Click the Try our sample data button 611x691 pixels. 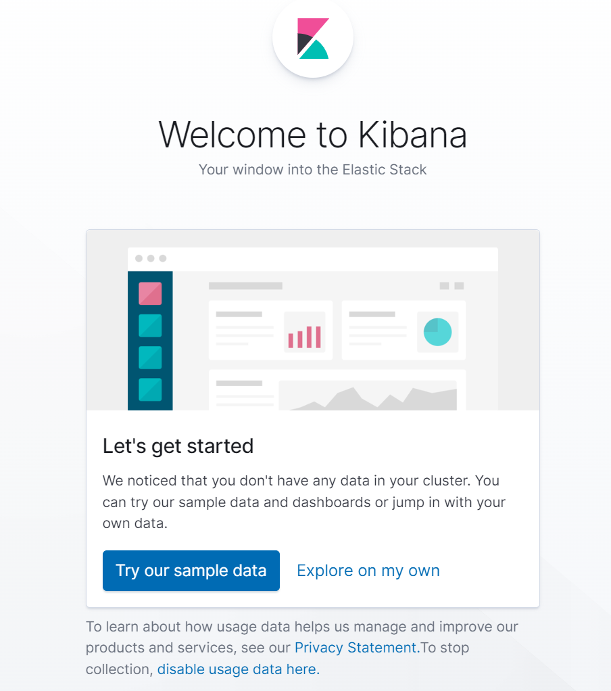click(191, 571)
